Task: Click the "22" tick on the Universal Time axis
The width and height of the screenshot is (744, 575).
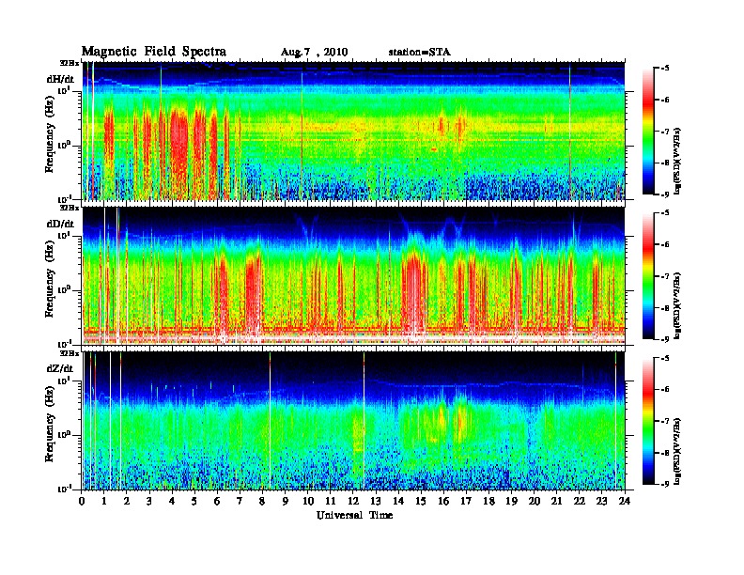Action: 580,502
